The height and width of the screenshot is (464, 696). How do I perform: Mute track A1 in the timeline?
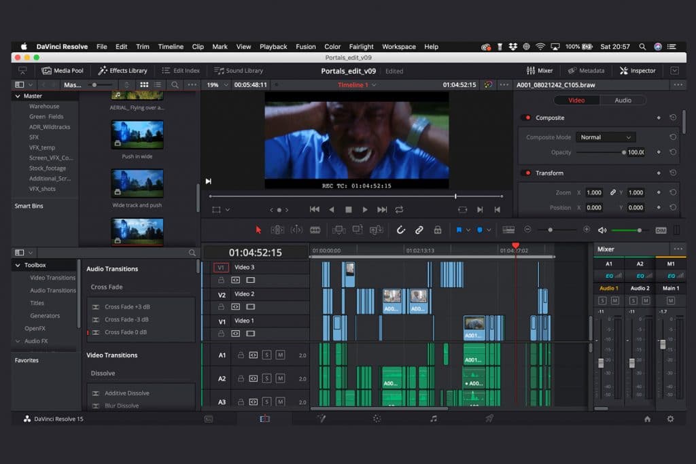pos(280,355)
